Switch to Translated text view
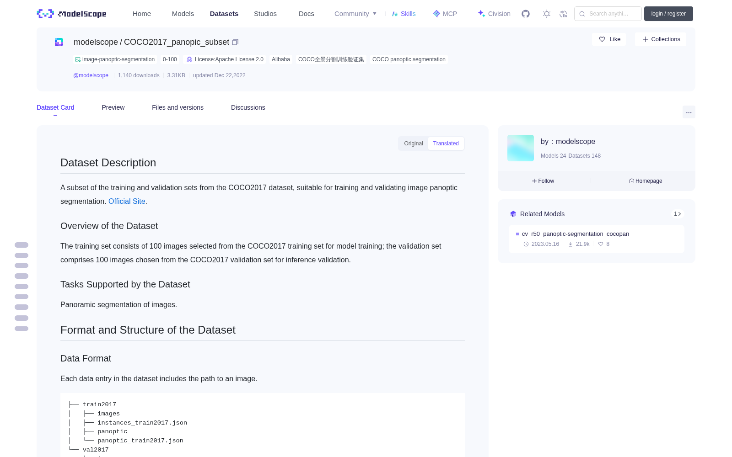Image resolution: width=732 pixels, height=457 pixels. (x=446, y=143)
